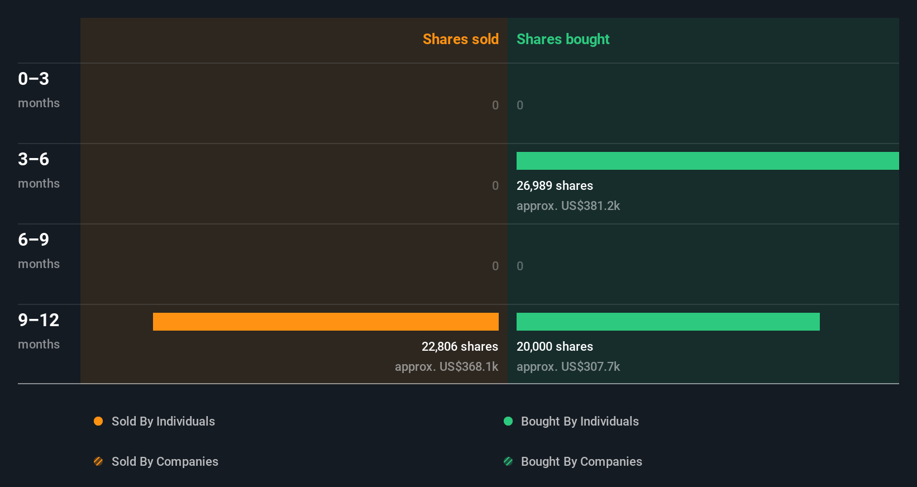Click the approx. US$307.7k value

568,366
